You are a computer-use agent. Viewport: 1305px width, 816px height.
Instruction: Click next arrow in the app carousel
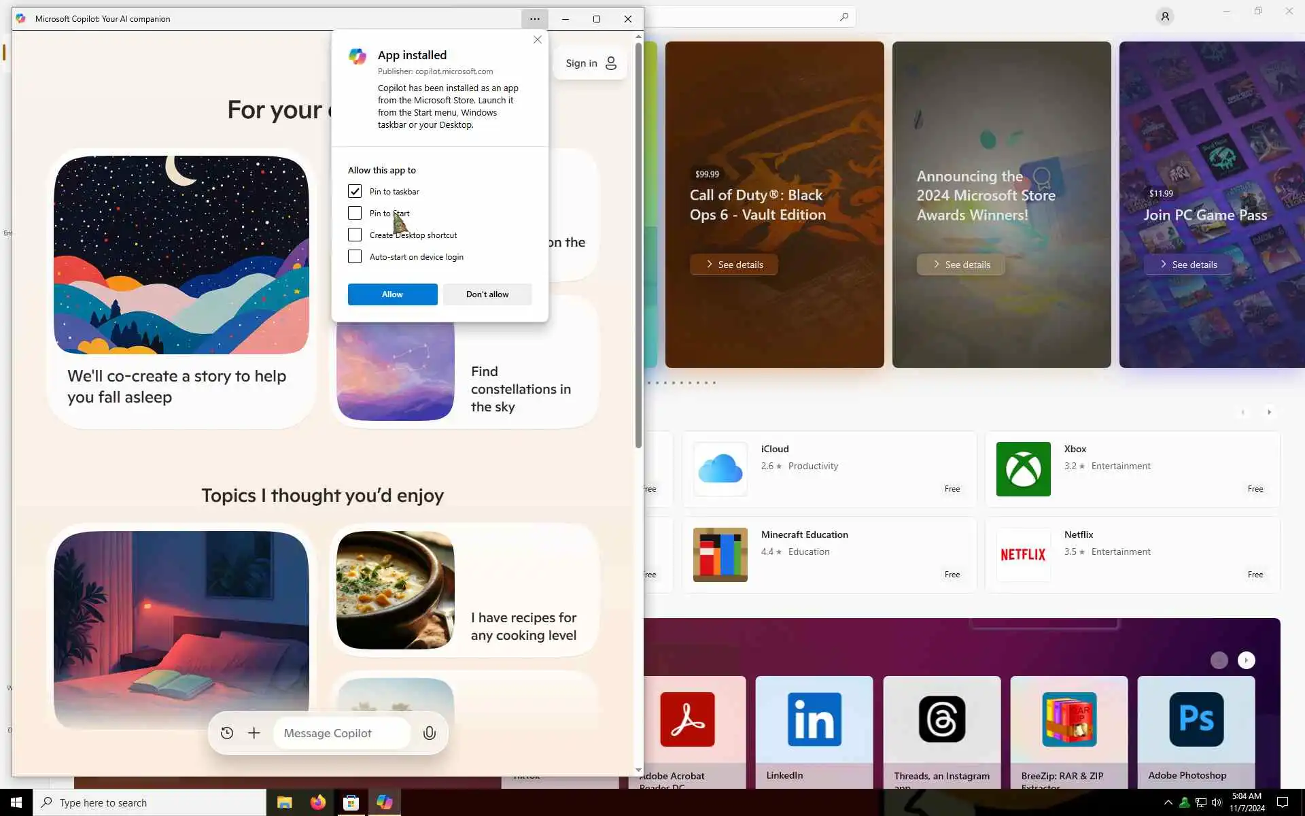(1246, 660)
